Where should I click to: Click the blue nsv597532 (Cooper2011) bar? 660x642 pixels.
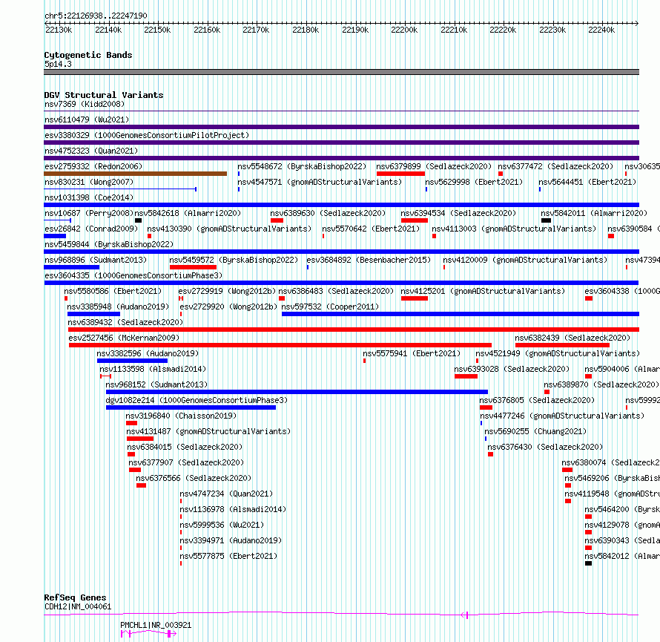[461, 314]
